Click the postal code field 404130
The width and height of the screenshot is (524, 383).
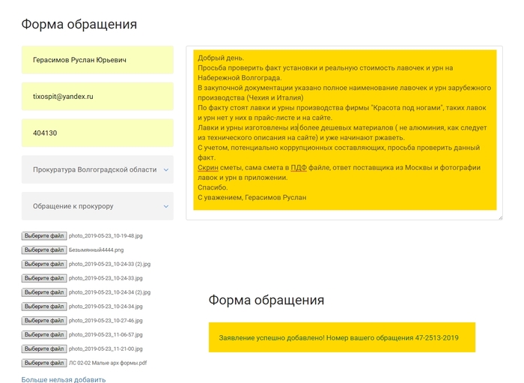point(97,133)
